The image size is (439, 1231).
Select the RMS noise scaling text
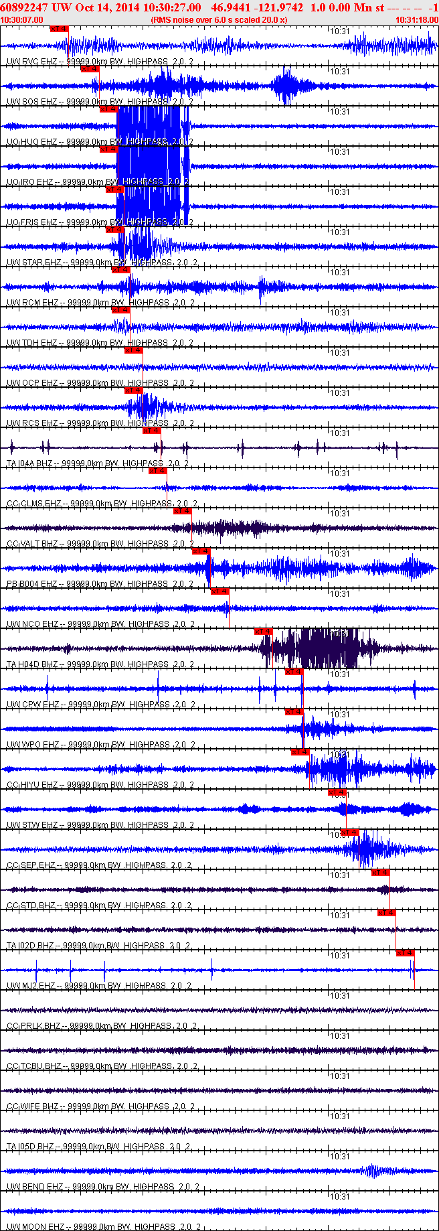[x=219, y=20]
